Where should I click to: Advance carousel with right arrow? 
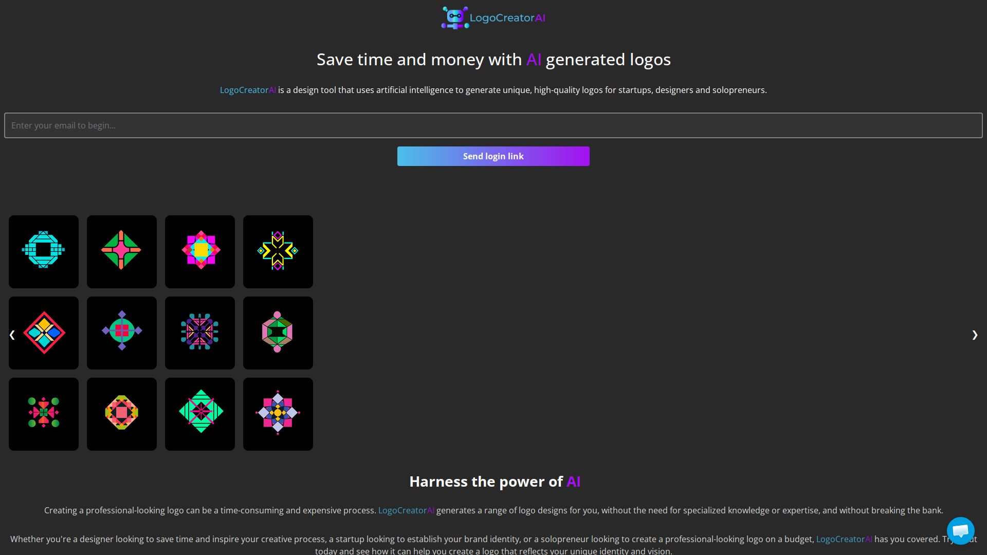coord(975,335)
